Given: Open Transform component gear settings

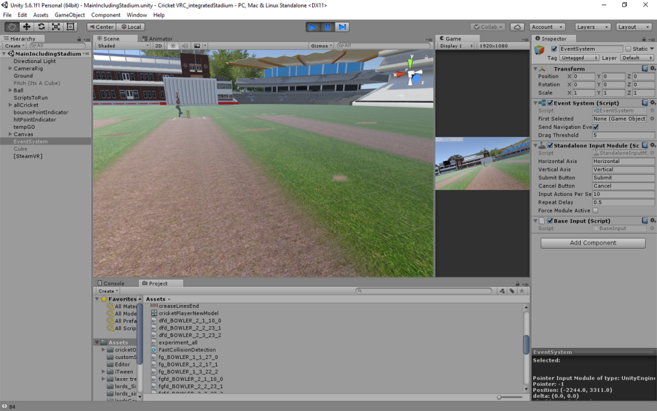Looking at the screenshot, I should tap(652, 68).
